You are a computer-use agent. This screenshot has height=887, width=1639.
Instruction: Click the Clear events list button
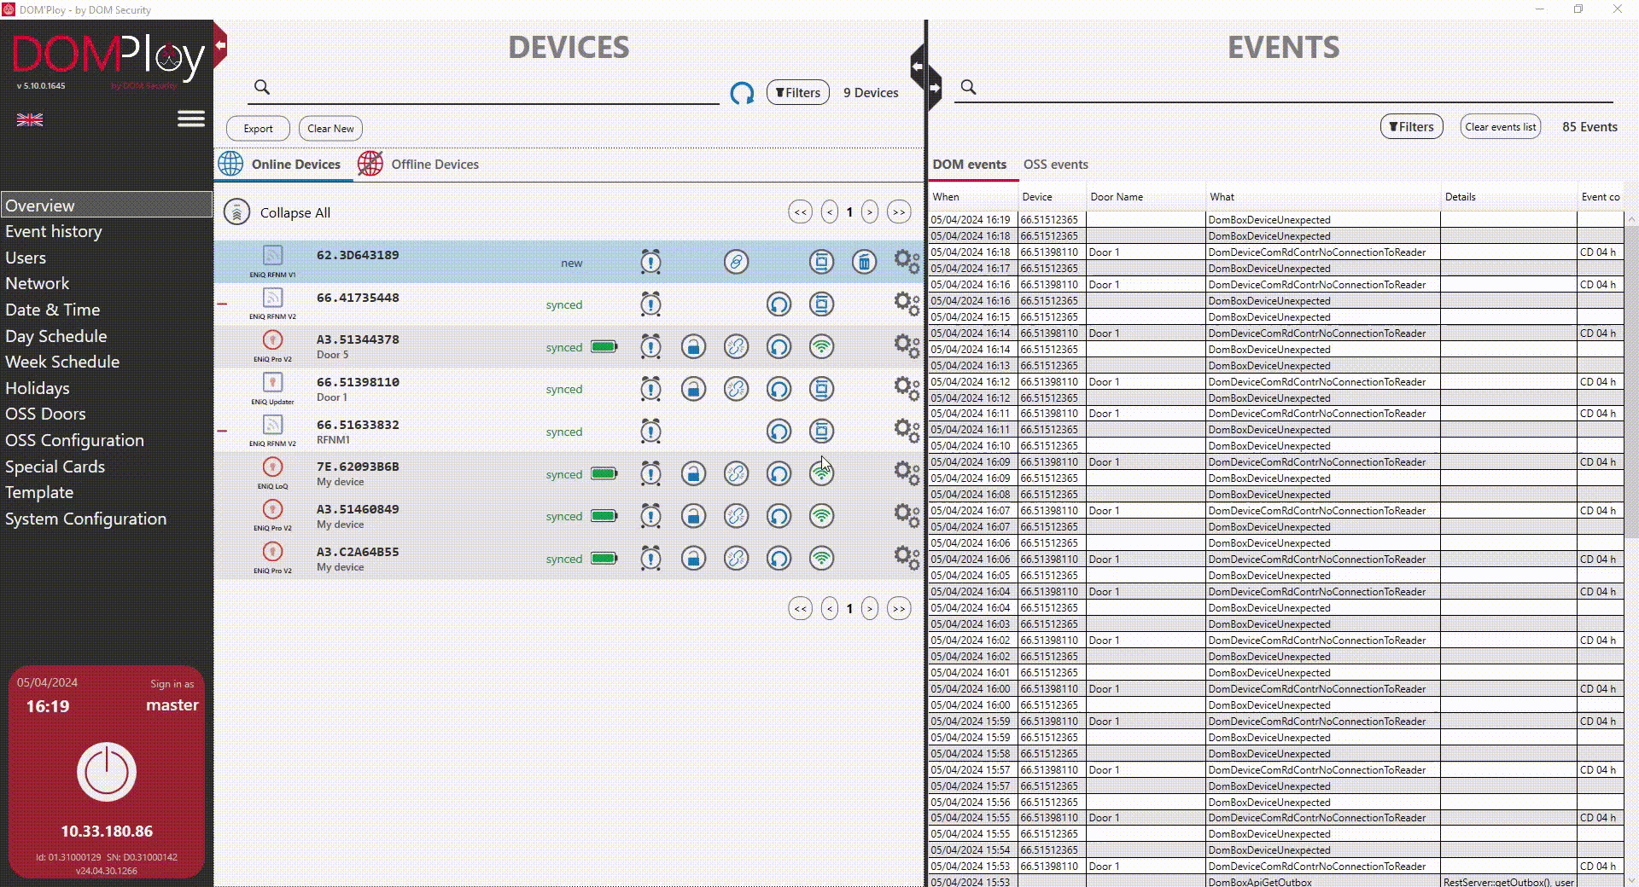[x=1500, y=127]
